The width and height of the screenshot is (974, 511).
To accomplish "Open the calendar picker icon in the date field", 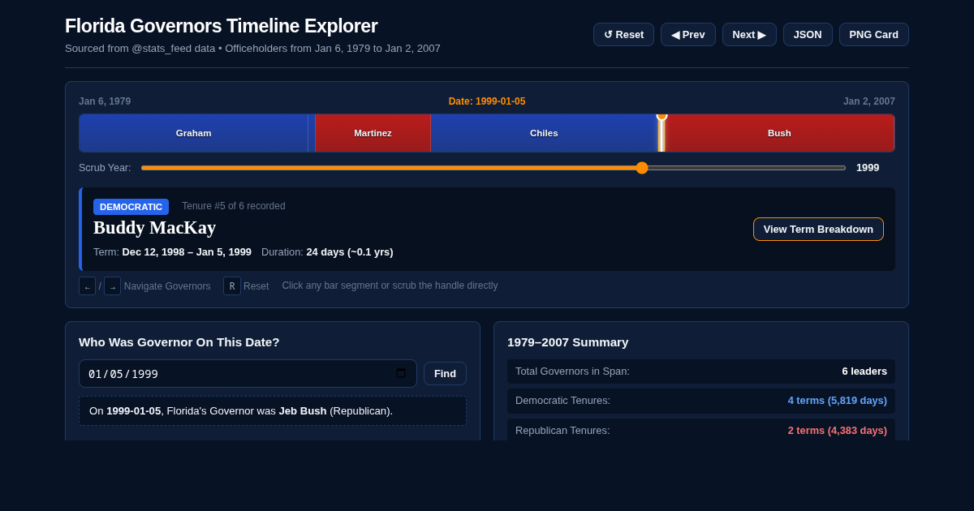I will tap(401, 374).
